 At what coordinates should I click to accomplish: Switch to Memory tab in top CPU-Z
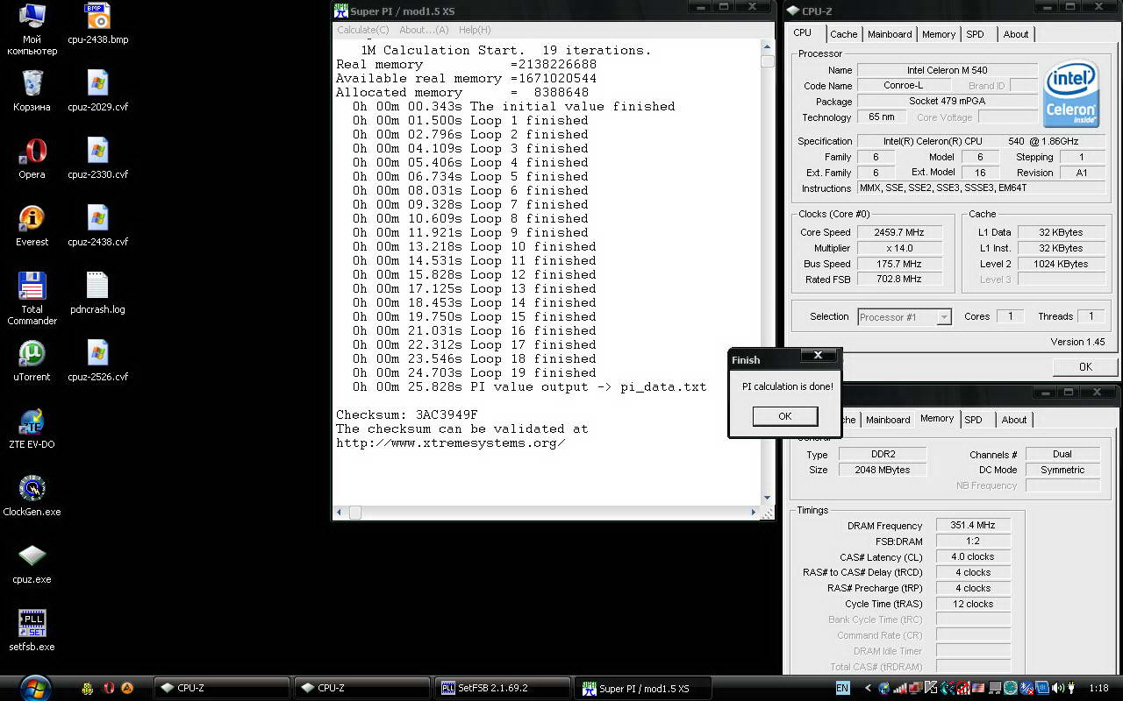pyautogui.click(x=939, y=34)
